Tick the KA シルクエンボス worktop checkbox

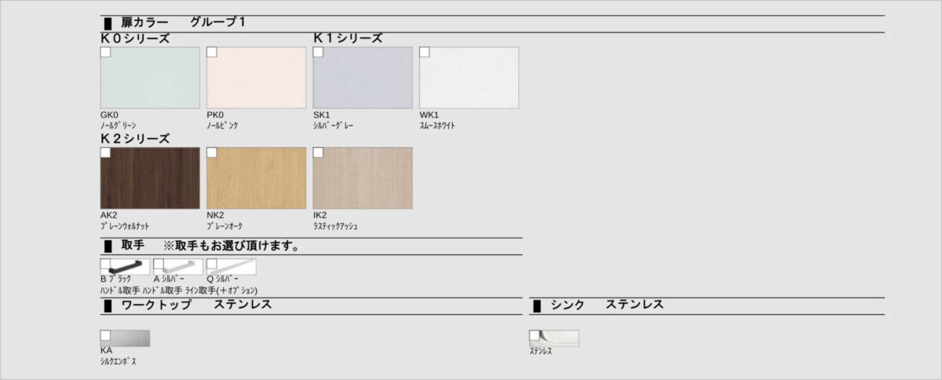pyautogui.click(x=105, y=334)
